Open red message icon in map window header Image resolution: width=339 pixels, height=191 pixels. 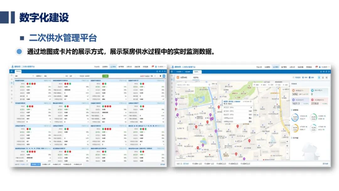pyautogui.click(x=316, y=67)
